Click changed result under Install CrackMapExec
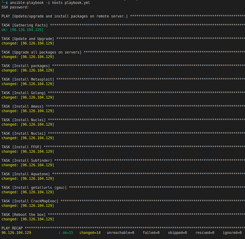Screen dimensions: 245x239 coord(28,206)
